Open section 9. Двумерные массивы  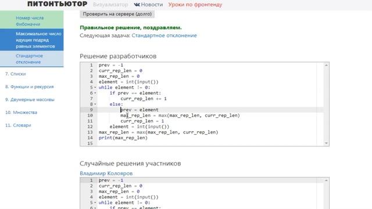click(30, 99)
